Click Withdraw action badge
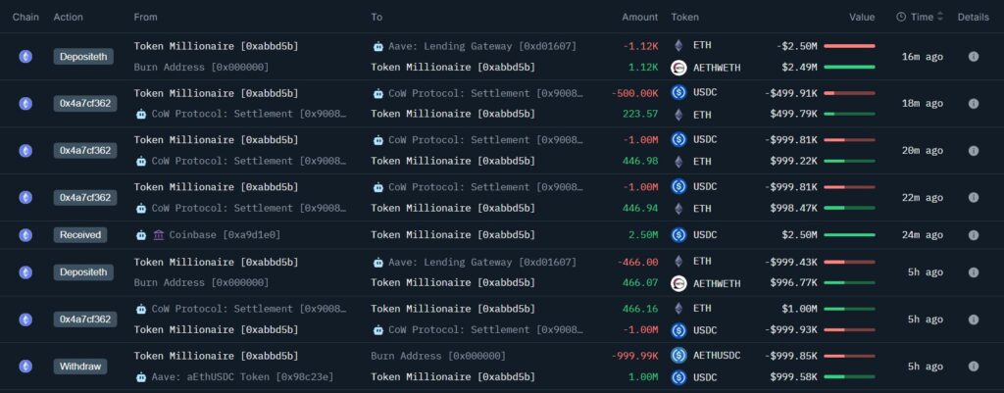This screenshot has width=1004, height=393. tap(80, 367)
